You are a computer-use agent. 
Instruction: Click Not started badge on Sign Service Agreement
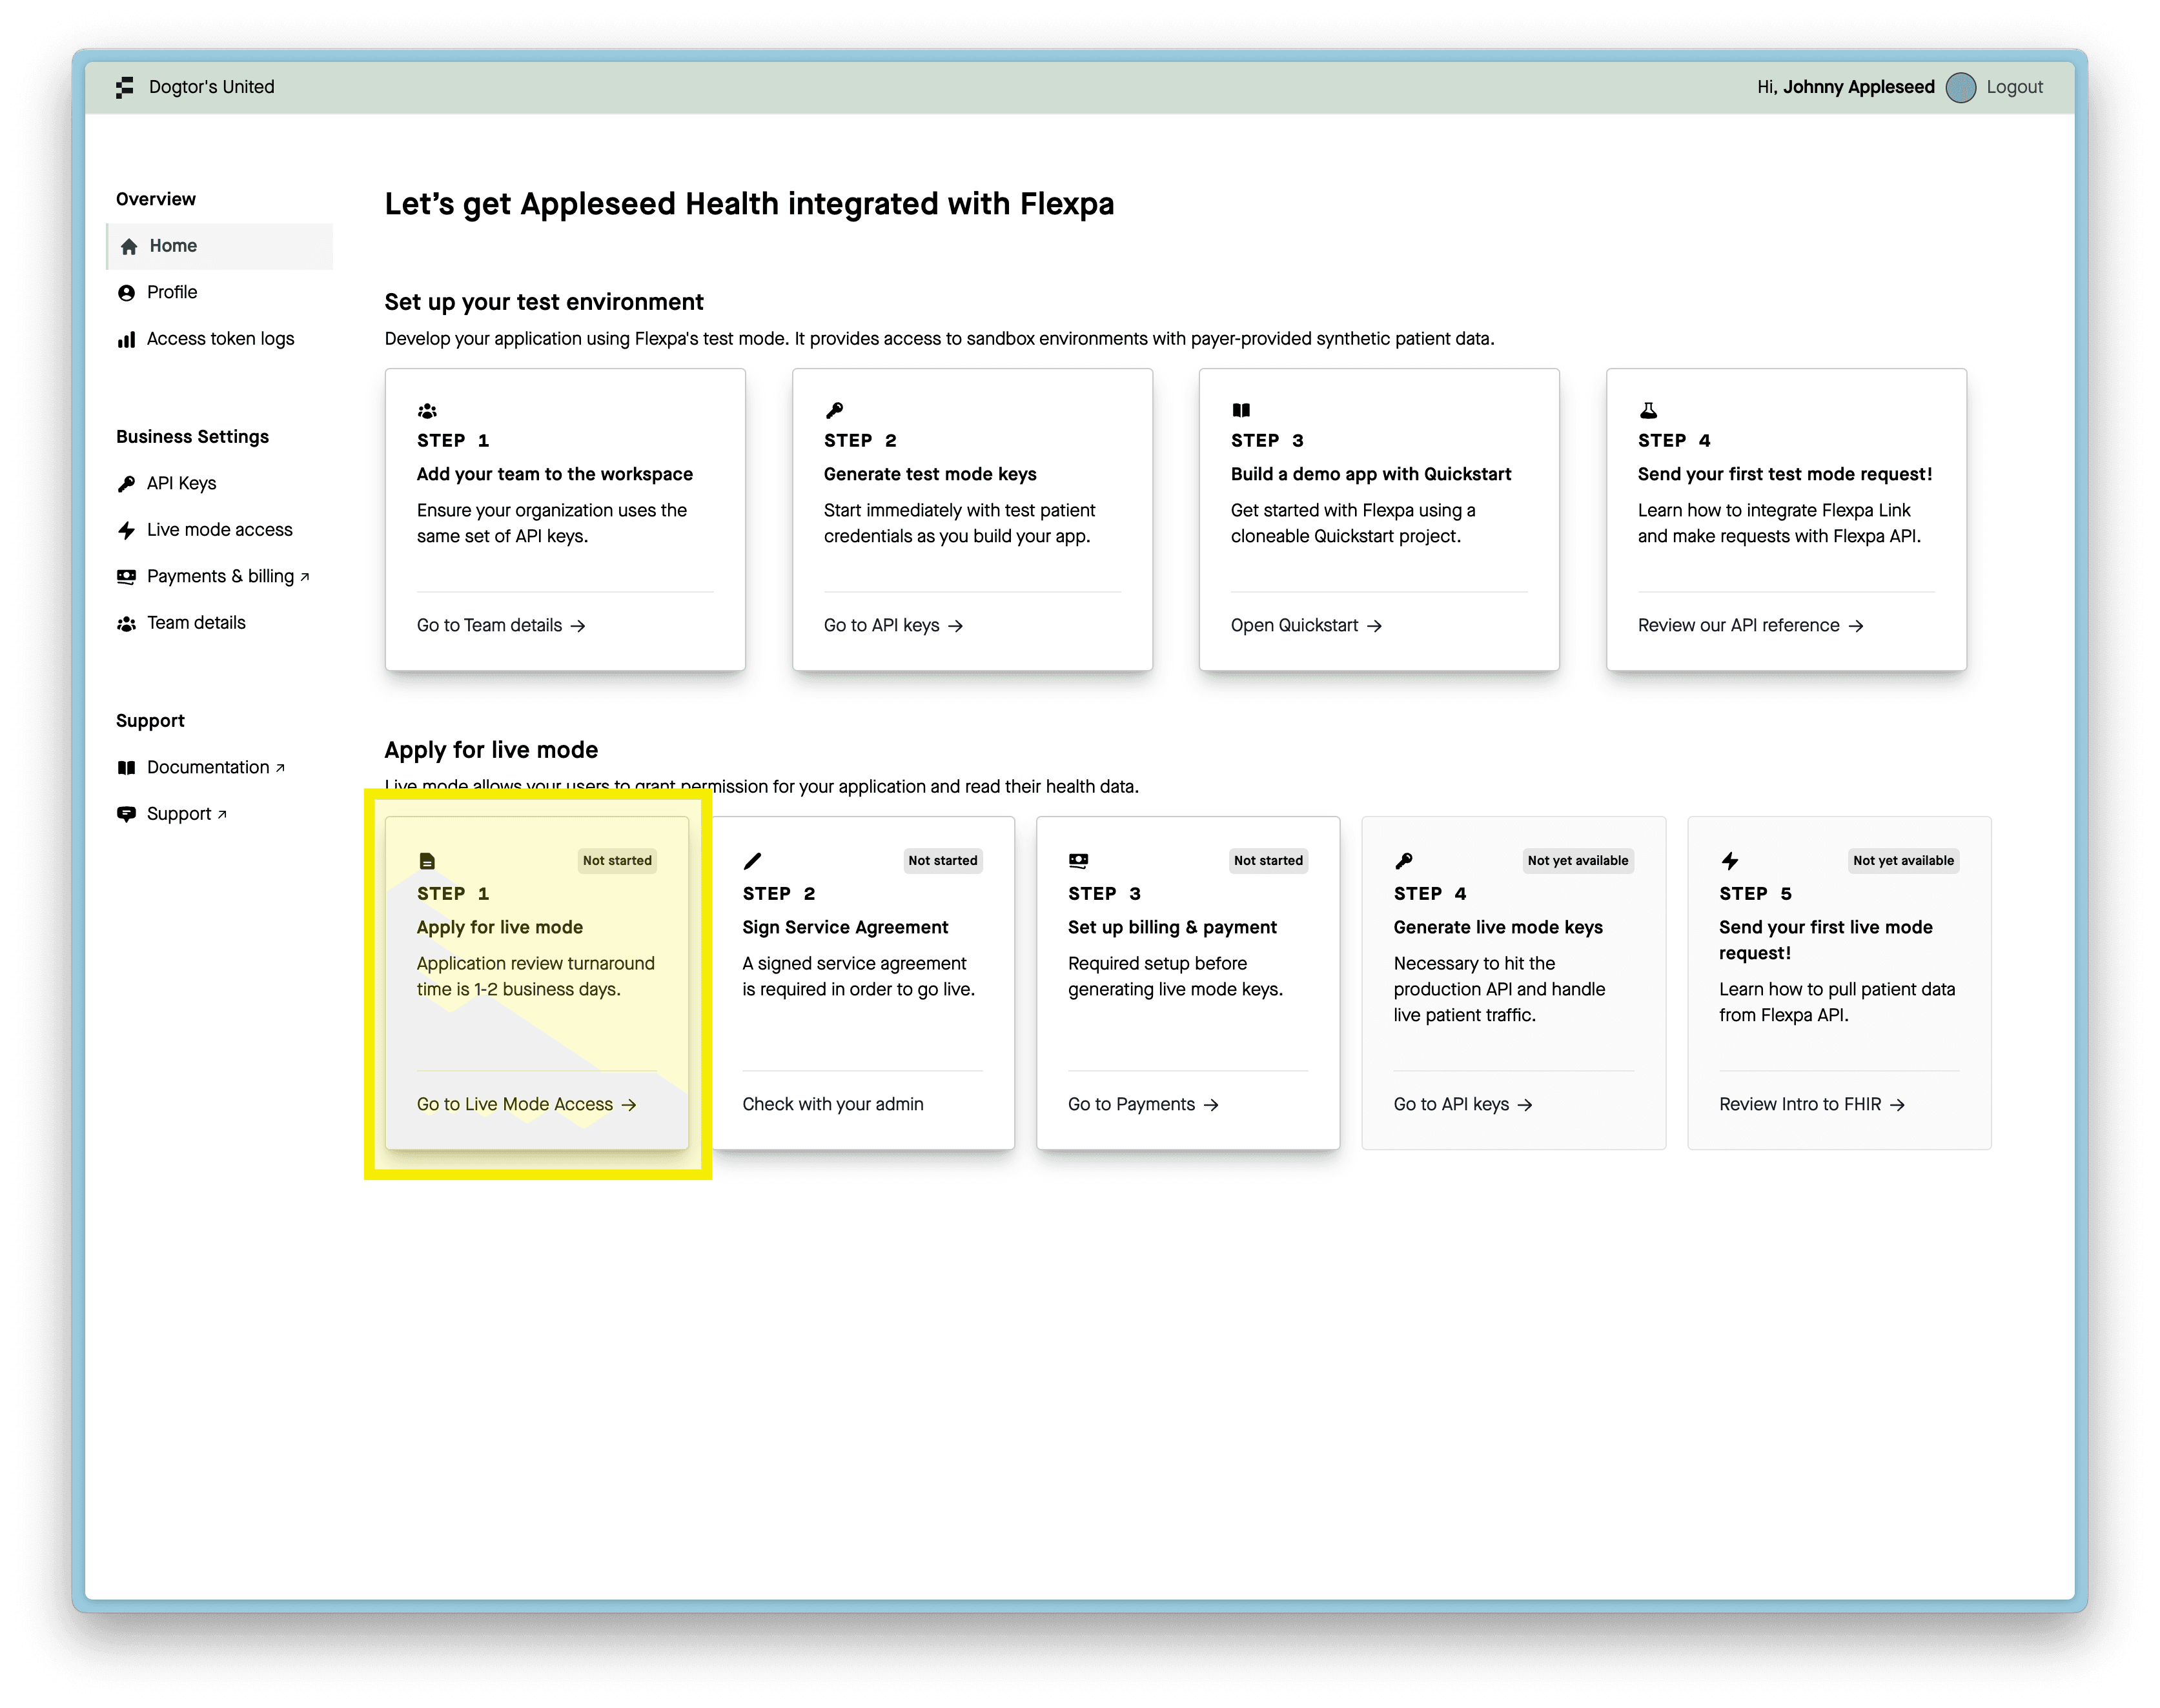click(x=943, y=861)
